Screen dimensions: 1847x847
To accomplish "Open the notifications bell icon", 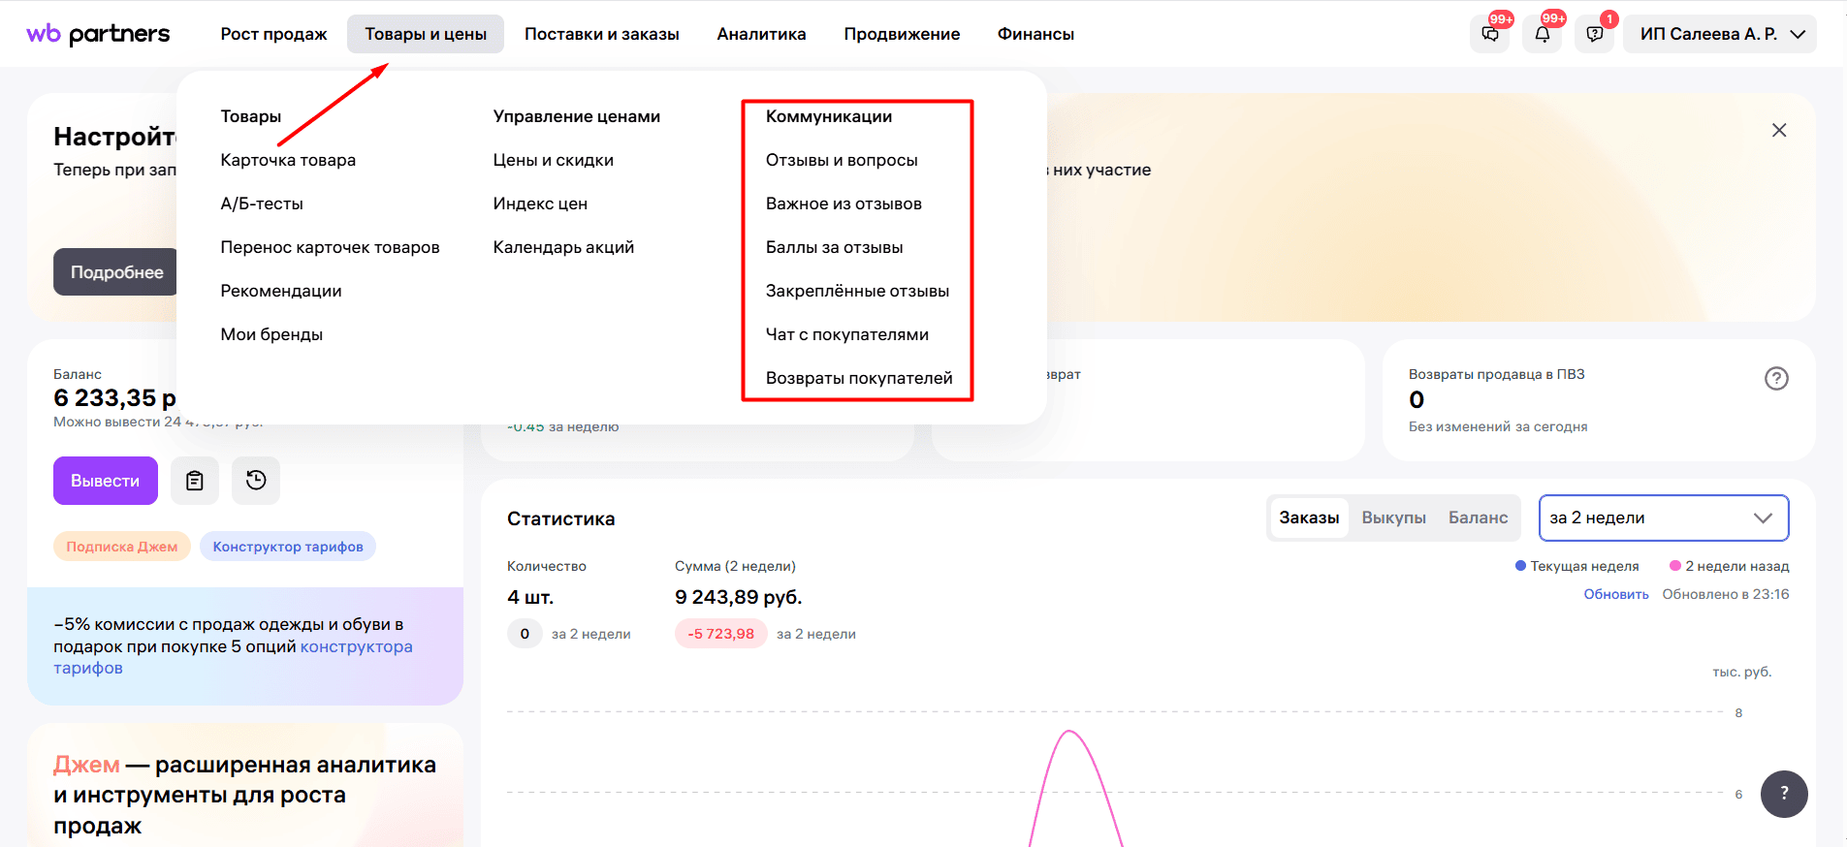I will pos(1543,34).
